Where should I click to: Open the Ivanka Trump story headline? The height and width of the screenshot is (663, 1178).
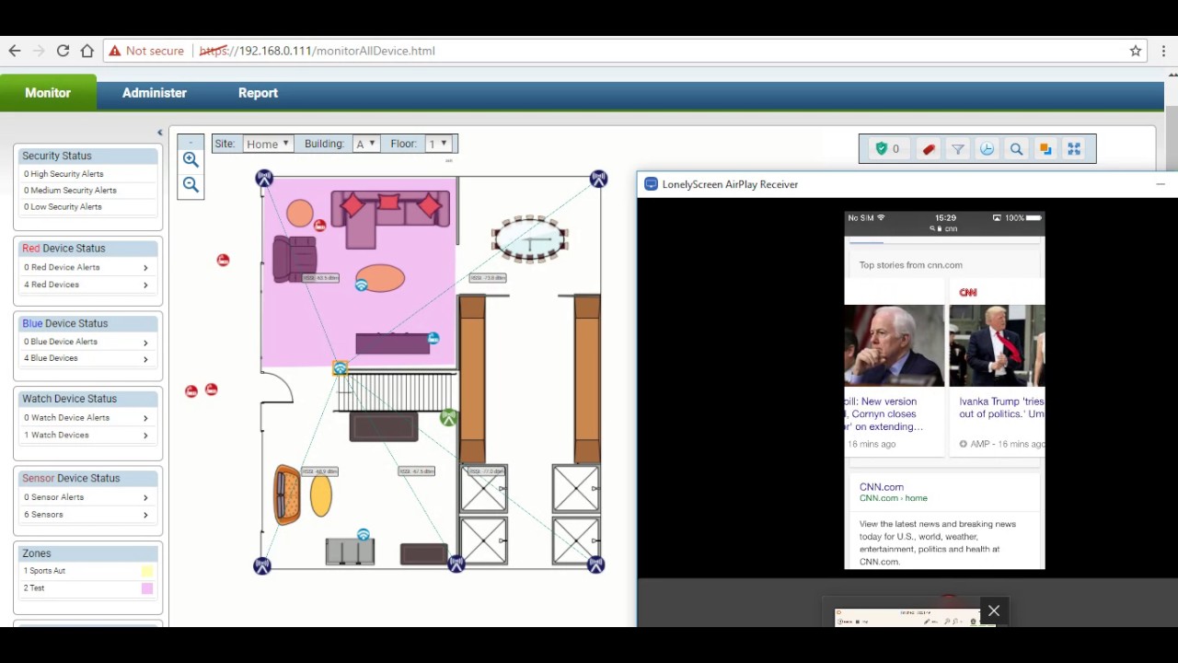[1001, 408]
